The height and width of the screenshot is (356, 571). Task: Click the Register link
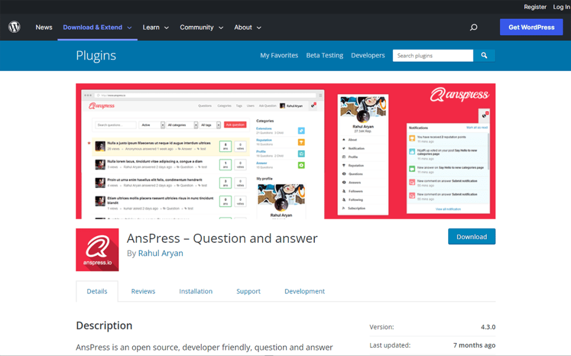[x=535, y=7]
